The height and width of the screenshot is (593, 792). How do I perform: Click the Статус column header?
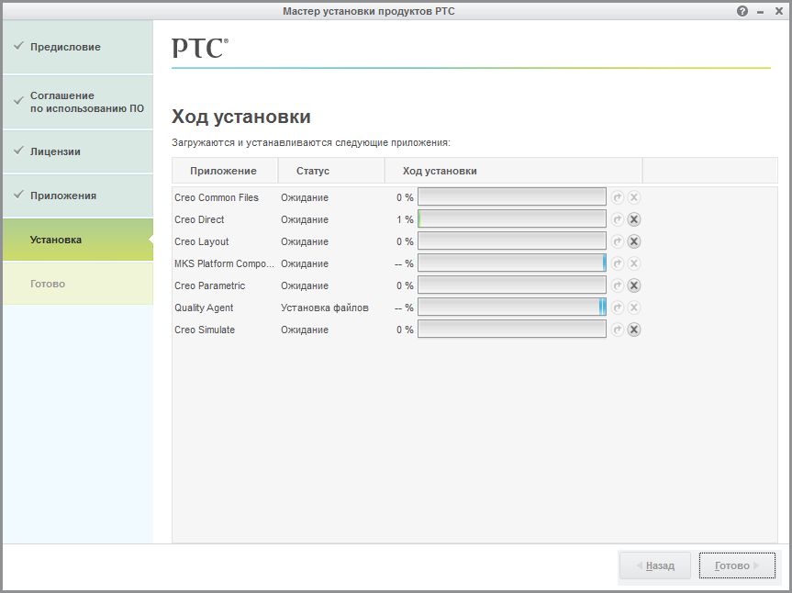click(x=331, y=171)
